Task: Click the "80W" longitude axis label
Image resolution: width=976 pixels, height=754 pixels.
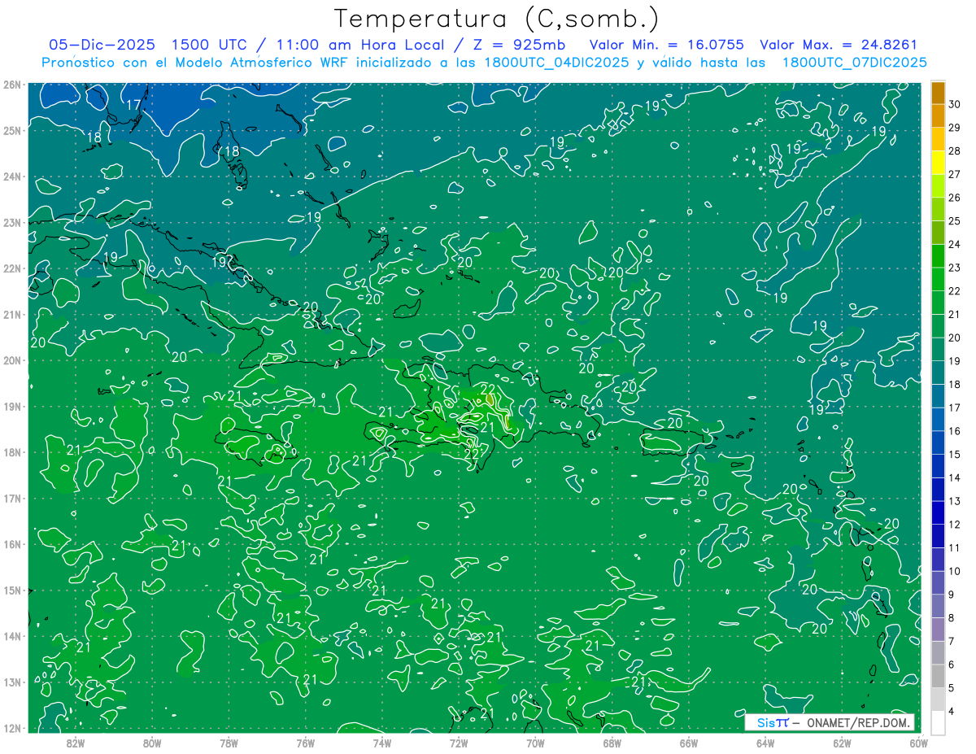Action: 152,743
